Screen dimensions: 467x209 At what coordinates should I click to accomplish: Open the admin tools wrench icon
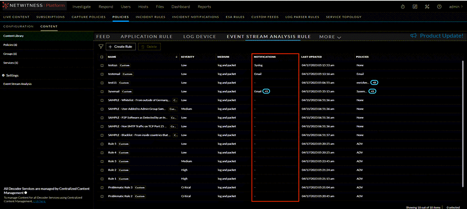pos(427,7)
